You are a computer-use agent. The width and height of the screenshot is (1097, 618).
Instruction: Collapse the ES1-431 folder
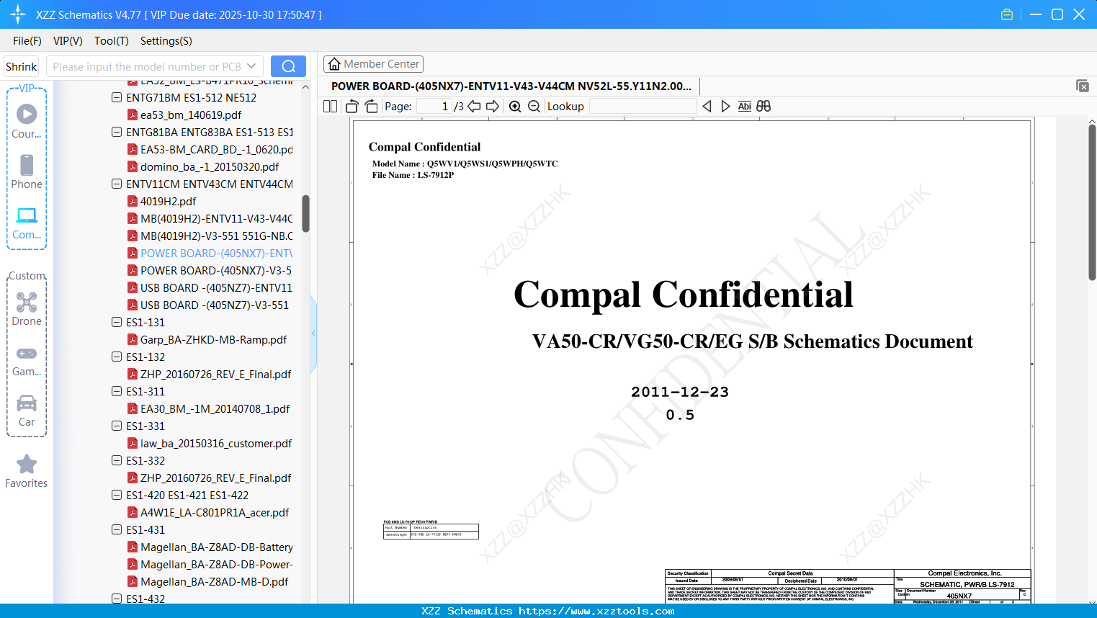(x=117, y=529)
